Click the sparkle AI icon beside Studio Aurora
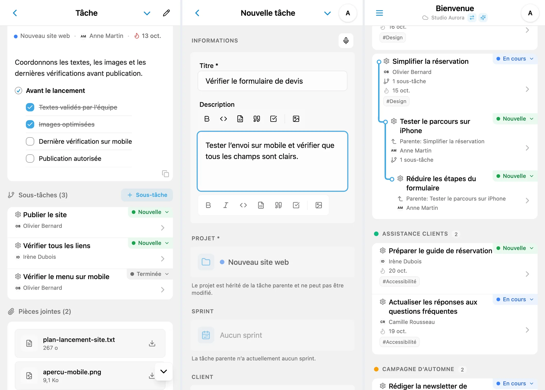Screen dimensions: 545x390 [483, 18]
